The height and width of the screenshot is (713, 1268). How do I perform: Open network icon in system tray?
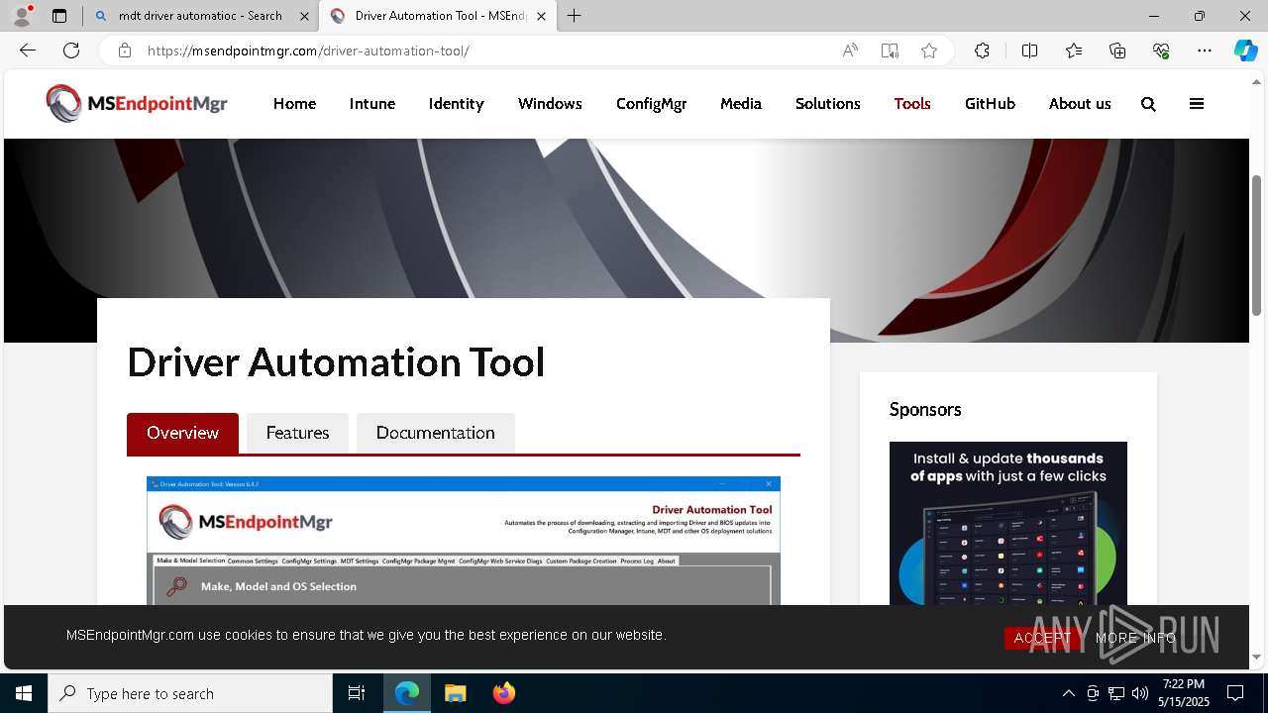click(1116, 693)
